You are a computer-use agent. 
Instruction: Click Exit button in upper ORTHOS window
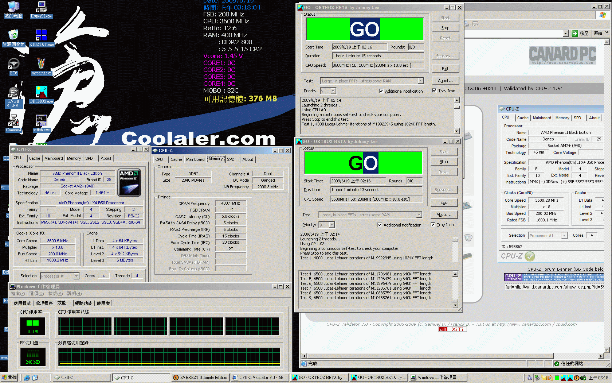pos(445,69)
